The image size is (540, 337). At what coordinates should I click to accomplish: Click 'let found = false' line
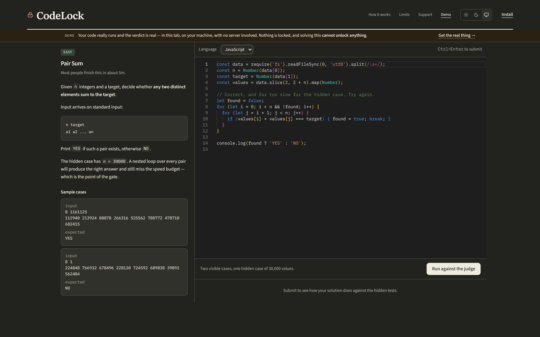tap(240, 101)
